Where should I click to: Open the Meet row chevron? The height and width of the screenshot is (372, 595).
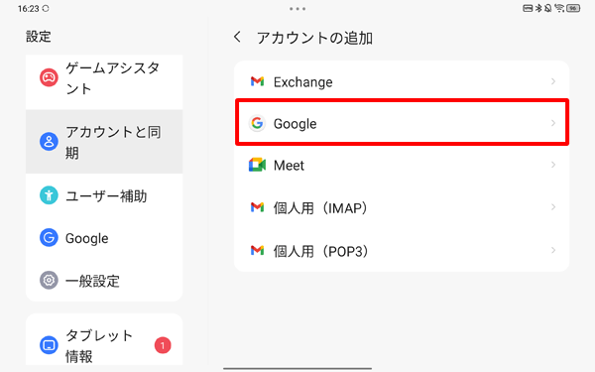[553, 165]
